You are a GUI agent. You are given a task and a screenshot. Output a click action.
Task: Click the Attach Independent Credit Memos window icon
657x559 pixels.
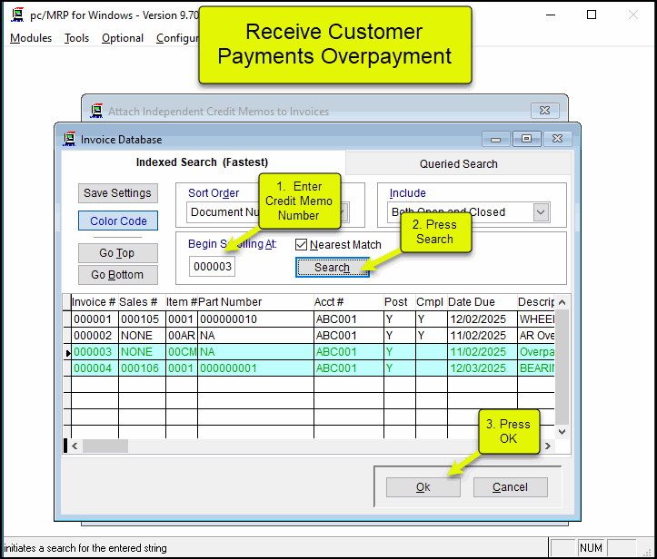point(96,112)
